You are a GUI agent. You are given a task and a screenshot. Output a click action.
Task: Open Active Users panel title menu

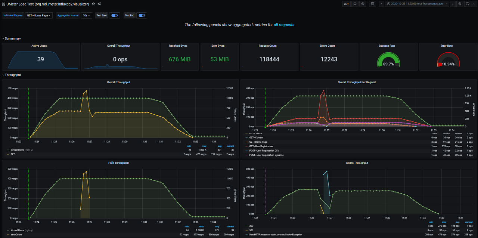(x=39, y=46)
